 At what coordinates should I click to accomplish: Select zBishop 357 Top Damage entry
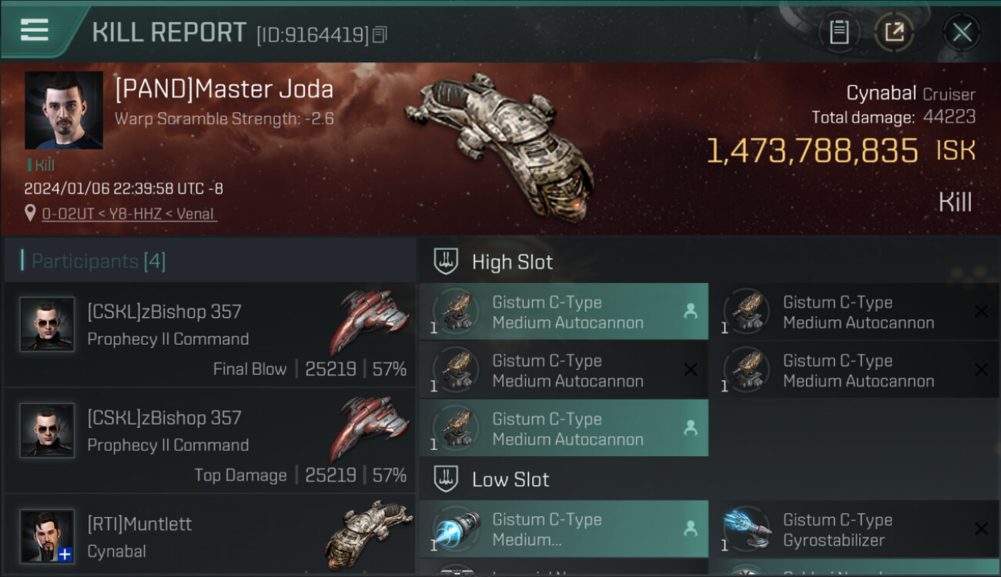pos(210,441)
